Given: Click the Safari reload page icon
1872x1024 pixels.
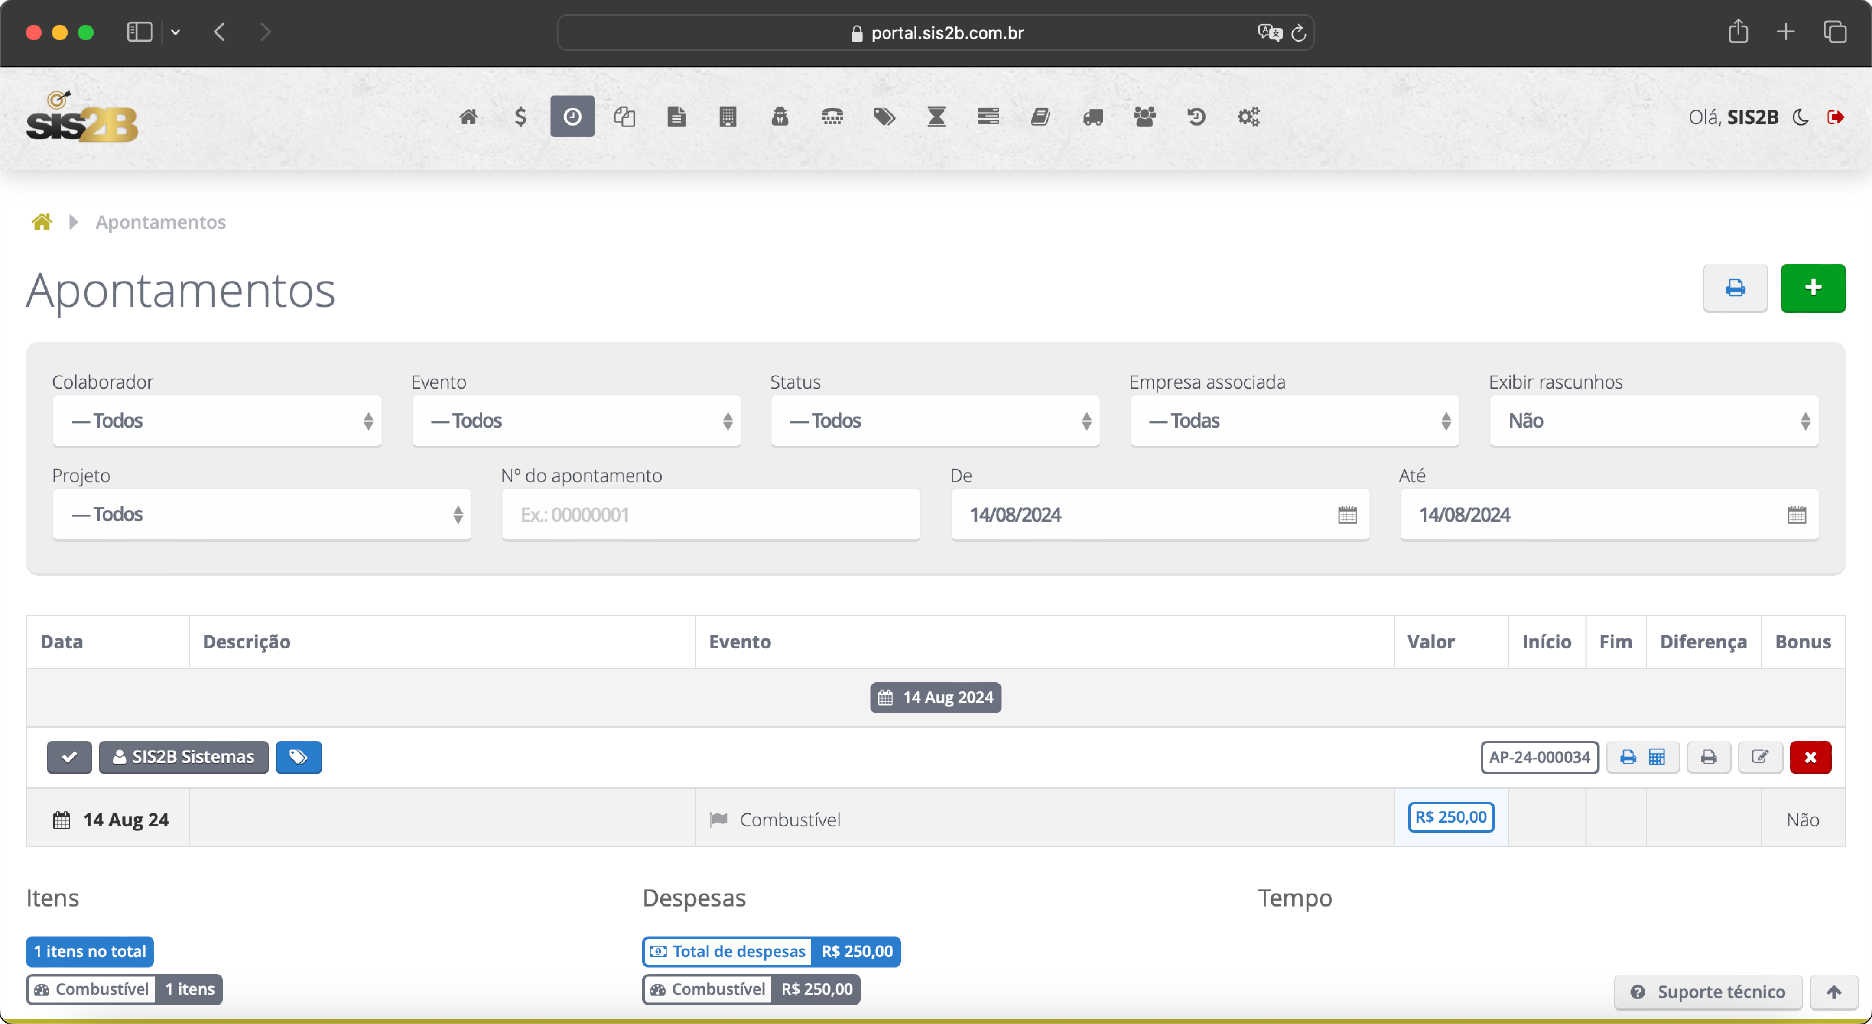Looking at the screenshot, I should 1298,32.
